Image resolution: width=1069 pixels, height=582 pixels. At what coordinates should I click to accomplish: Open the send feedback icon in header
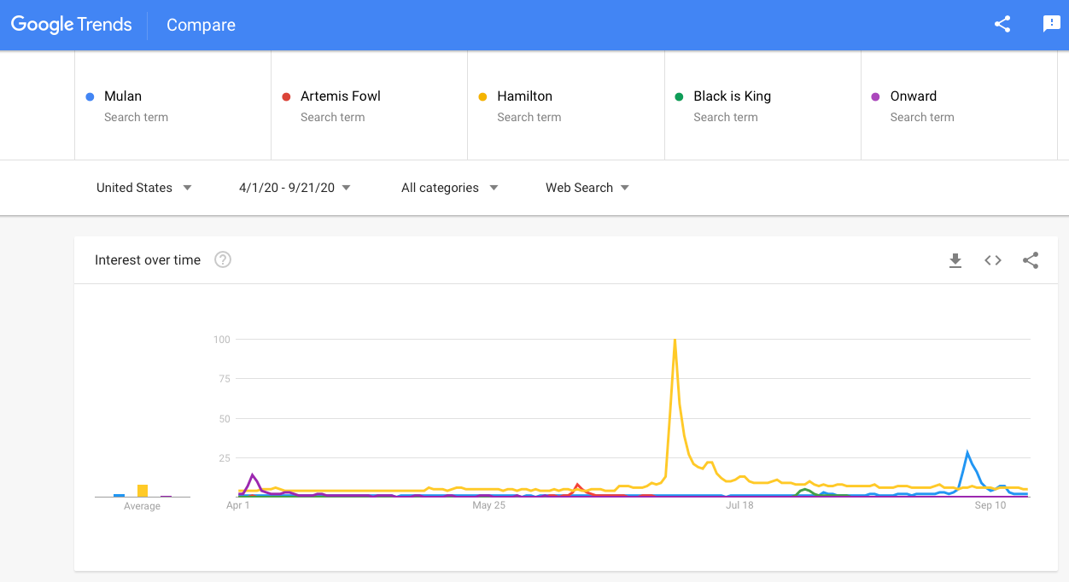click(x=1052, y=25)
